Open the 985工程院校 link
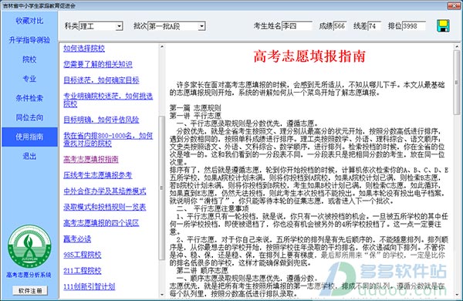The image size is (463, 301). (83, 255)
